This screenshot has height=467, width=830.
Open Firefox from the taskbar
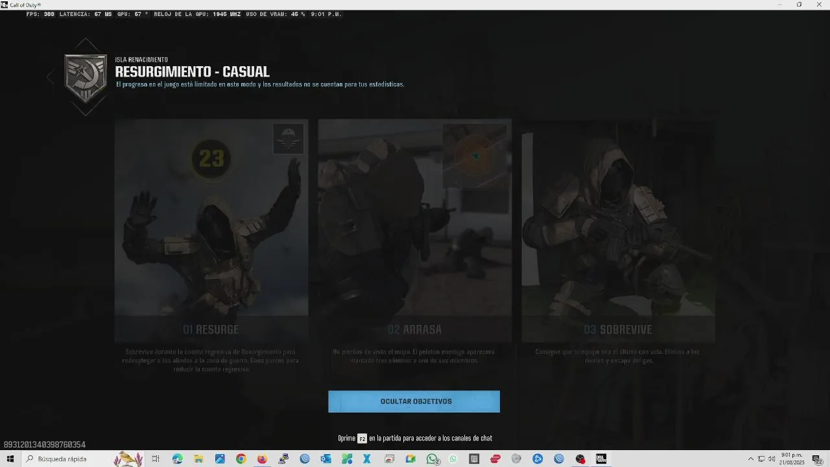click(262, 459)
